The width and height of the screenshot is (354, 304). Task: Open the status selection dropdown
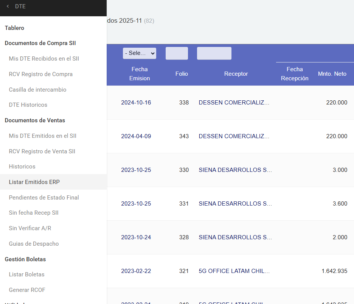coord(139,53)
